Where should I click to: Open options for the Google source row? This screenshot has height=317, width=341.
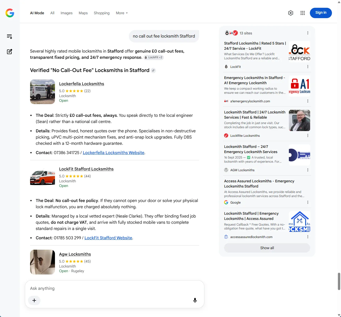pos(308,202)
